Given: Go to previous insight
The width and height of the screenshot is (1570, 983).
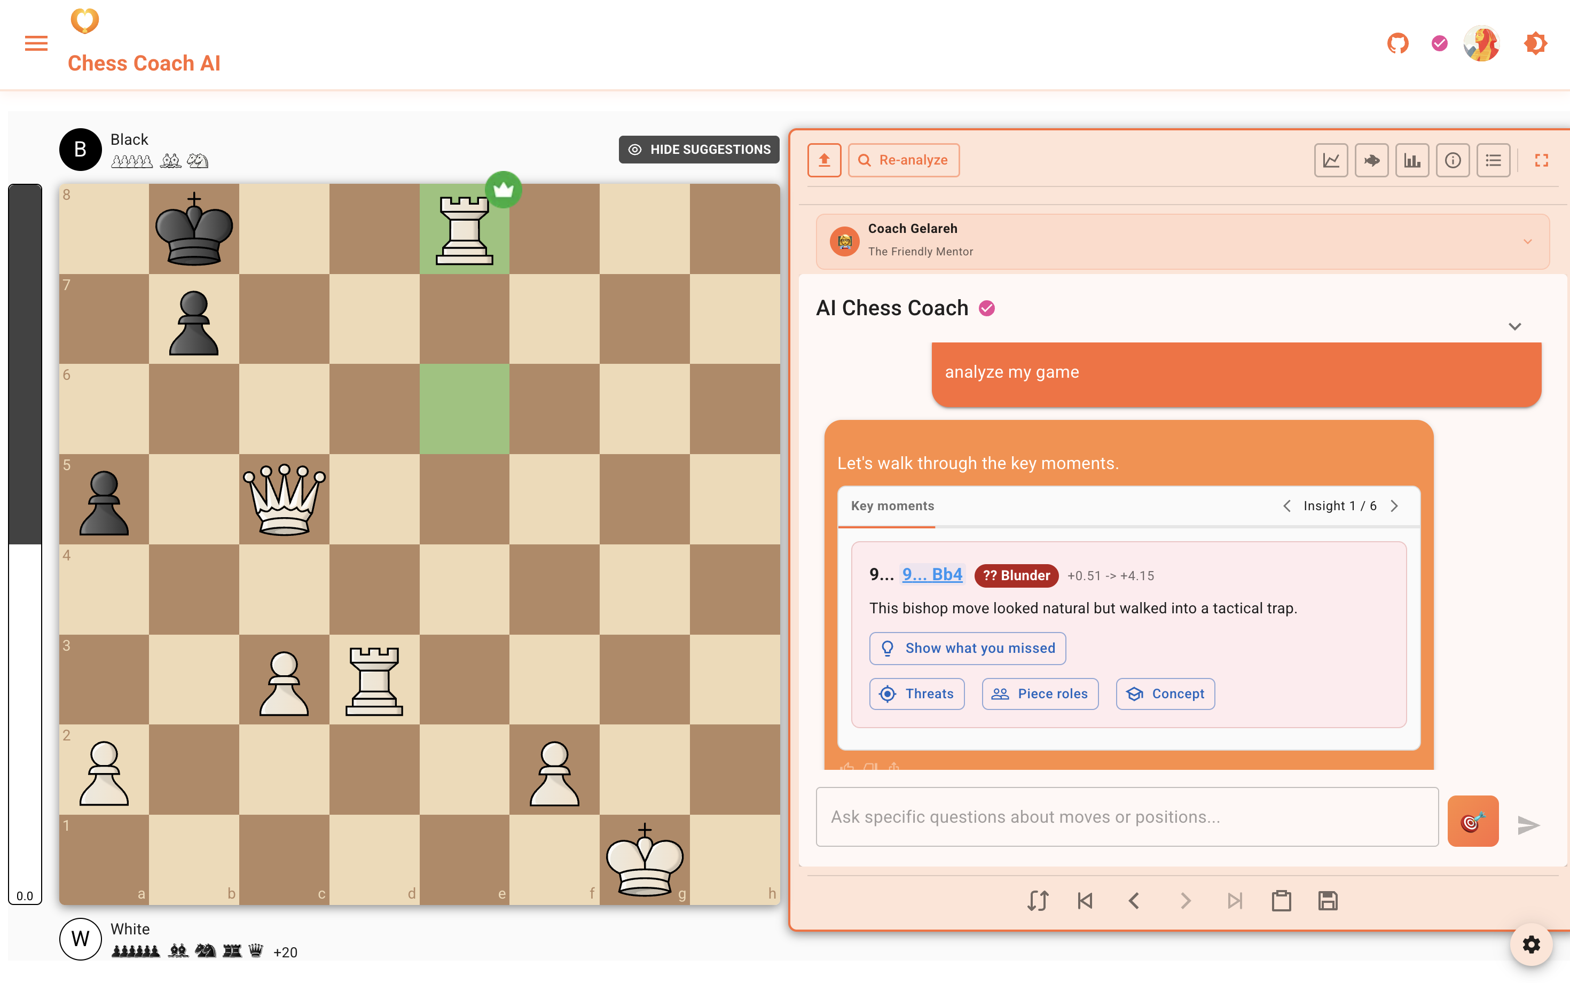Looking at the screenshot, I should [x=1286, y=506].
